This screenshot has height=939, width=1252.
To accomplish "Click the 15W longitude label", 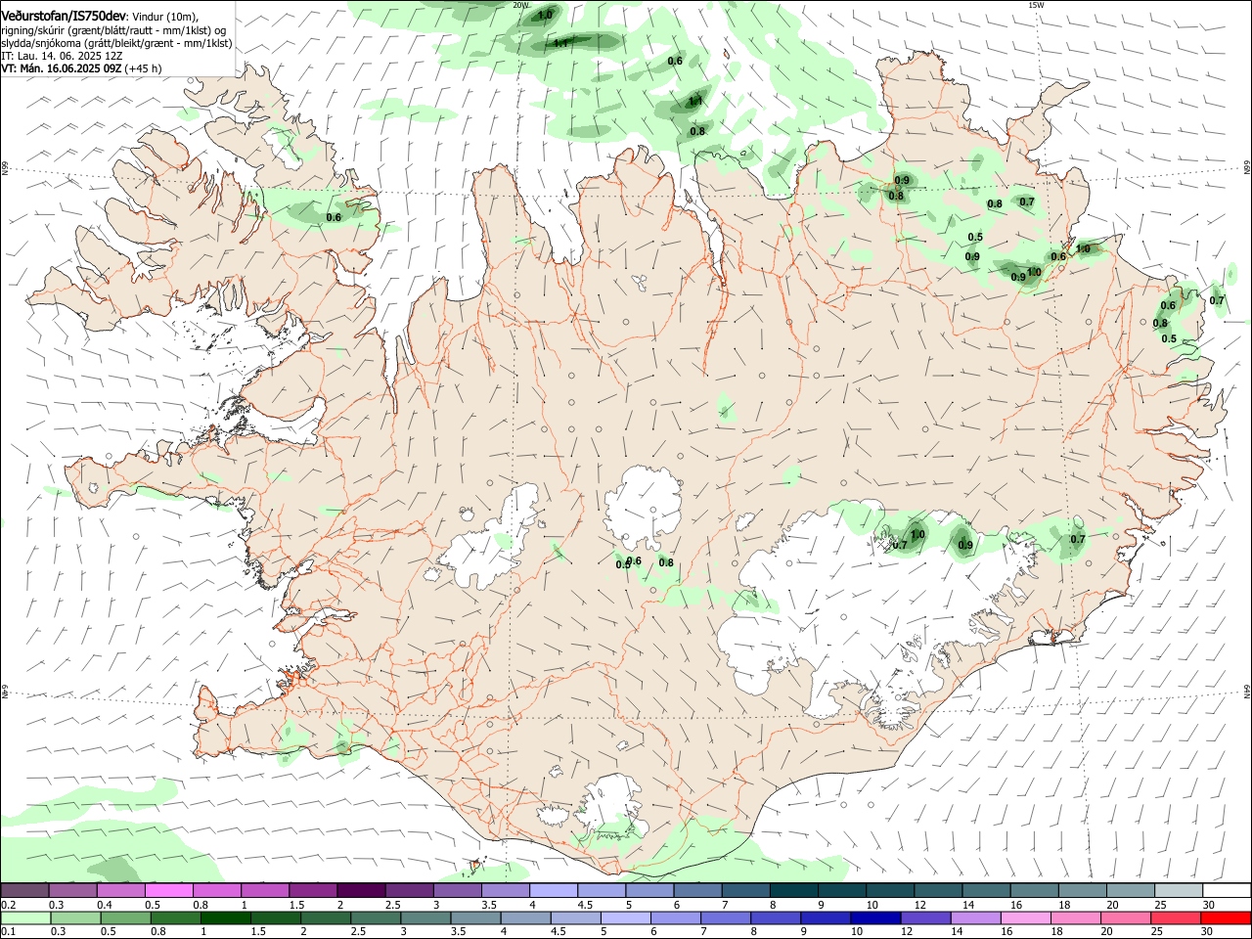I will click(x=1036, y=5).
